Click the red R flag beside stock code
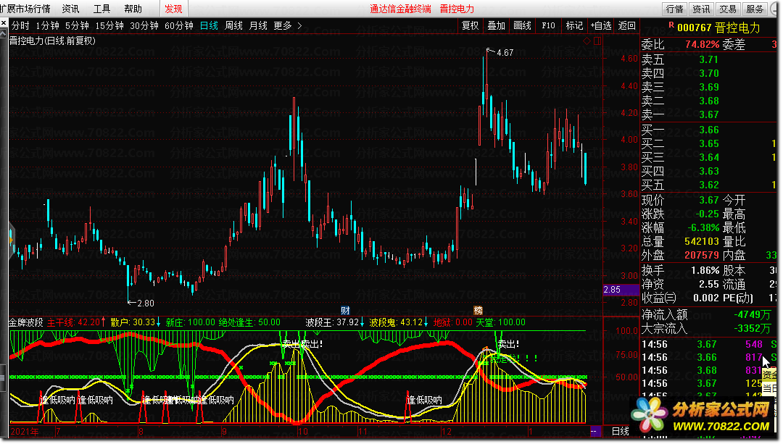The height and width of the screenshot is (444, 783). (x=671, y=25)
